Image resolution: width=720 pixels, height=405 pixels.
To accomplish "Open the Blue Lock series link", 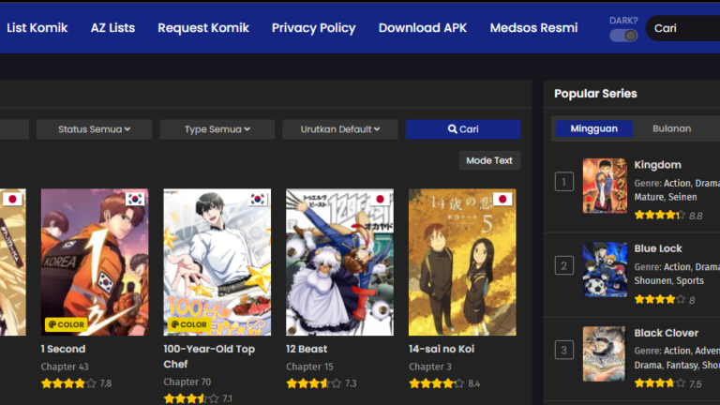I will click(658, 248).
